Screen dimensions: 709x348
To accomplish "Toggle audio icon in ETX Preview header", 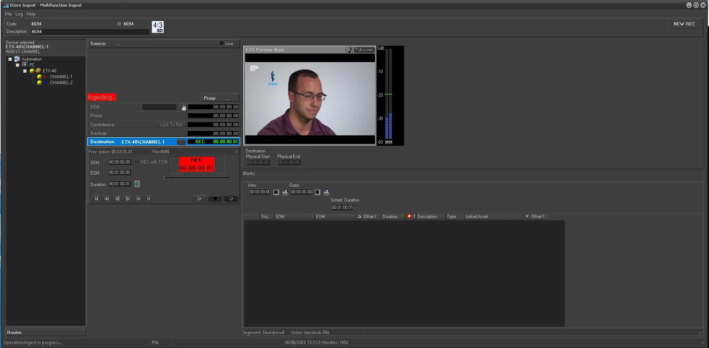I will [x=349, y=50].
